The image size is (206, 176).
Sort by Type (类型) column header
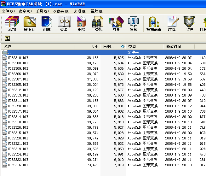click(144, 47)
